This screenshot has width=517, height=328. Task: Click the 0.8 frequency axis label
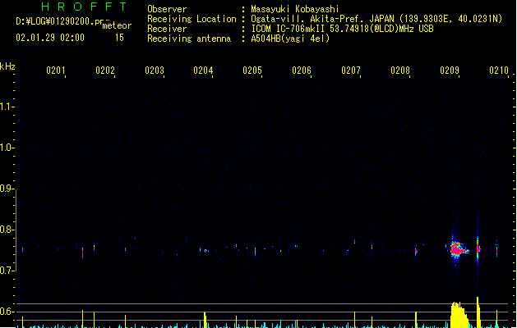(x=7, y=230)
